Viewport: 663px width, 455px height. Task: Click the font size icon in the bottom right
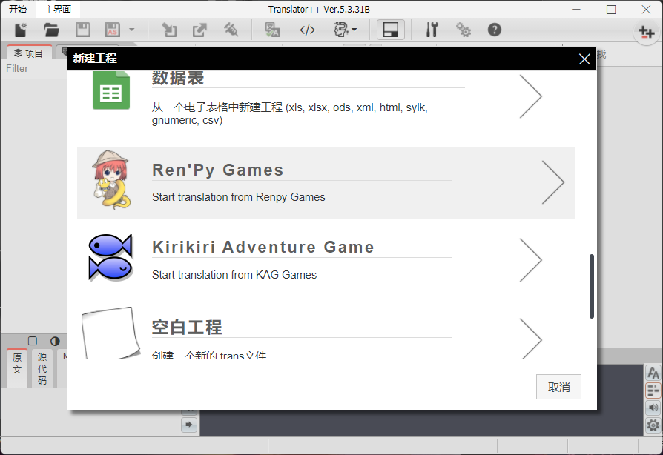click(653, 373)
